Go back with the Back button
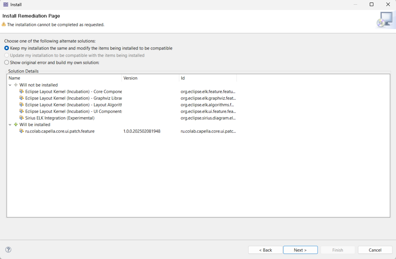 (266, 250)
